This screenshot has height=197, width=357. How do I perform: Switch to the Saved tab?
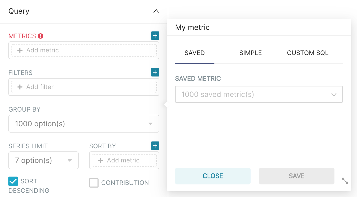pos(194,53)
